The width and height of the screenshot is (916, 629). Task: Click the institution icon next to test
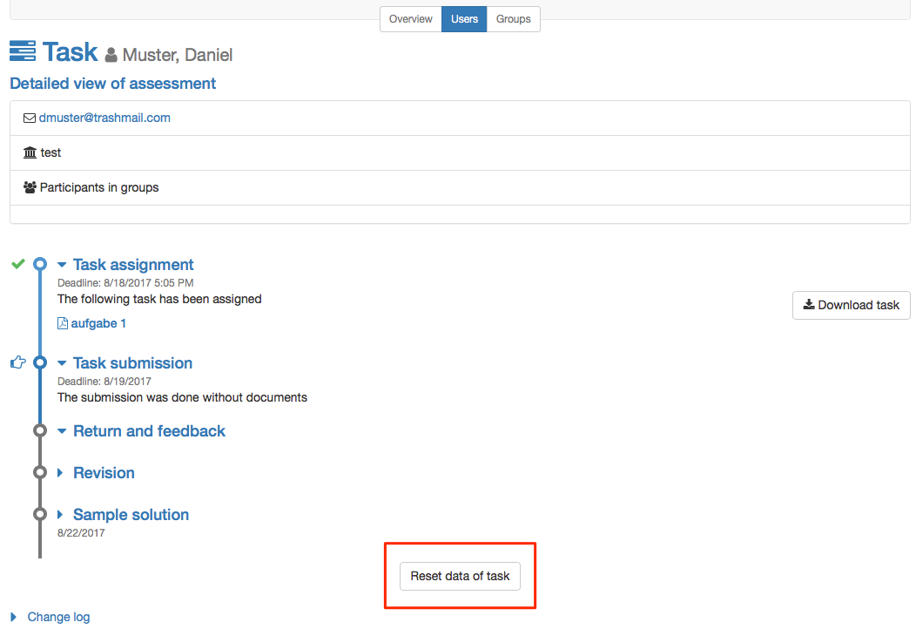pos(30,152)
